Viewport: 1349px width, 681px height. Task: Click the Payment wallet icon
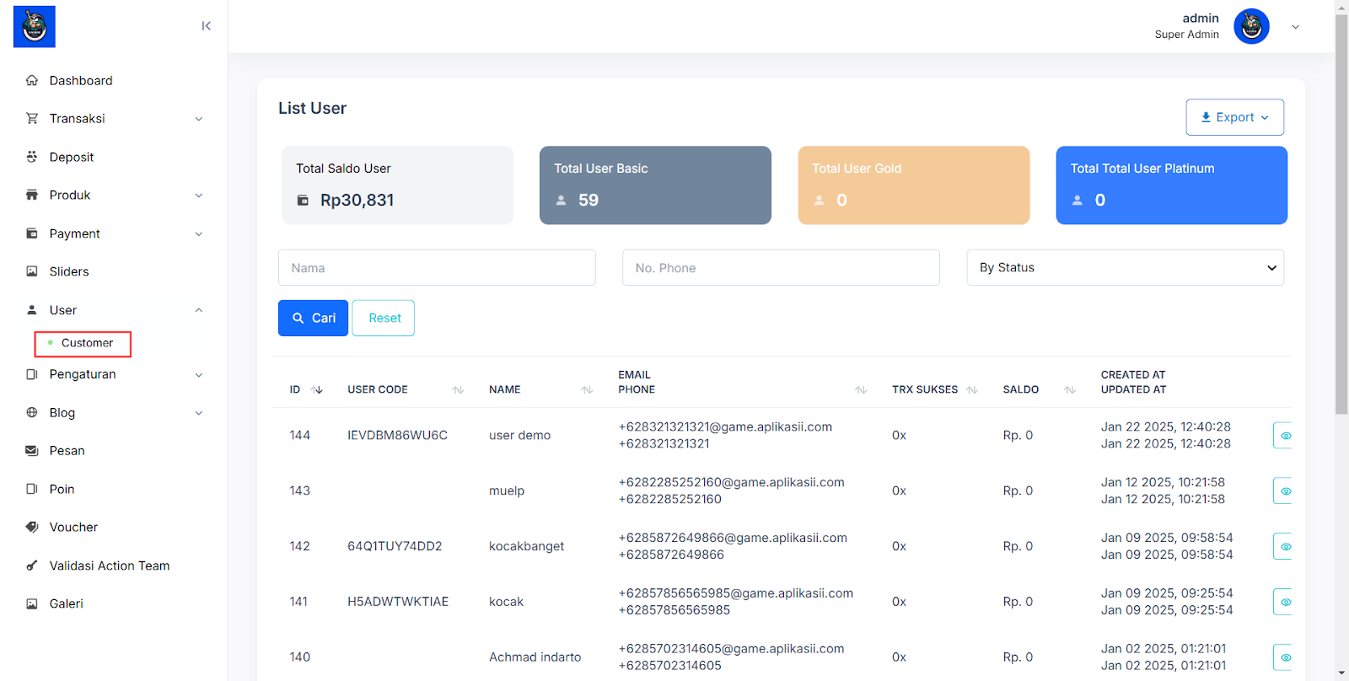point(32,233)
